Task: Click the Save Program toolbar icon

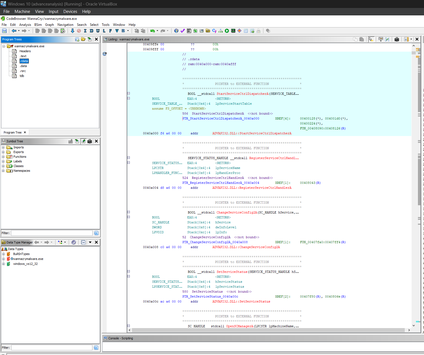Action: 4,31
